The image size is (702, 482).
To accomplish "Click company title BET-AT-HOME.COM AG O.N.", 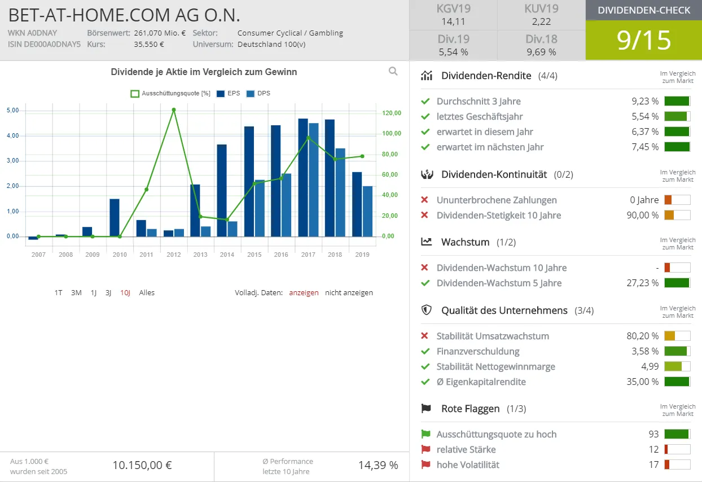I will click(x=124, y=15).
